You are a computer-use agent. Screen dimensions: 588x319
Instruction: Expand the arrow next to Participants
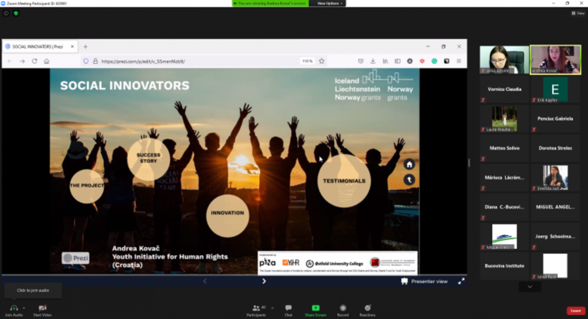click(x=272, y=308)
